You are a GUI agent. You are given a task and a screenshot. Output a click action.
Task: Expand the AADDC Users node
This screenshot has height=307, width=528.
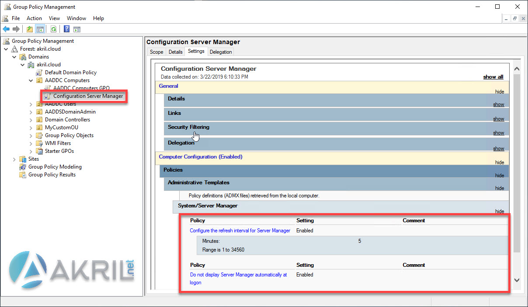tap(30, 103)
